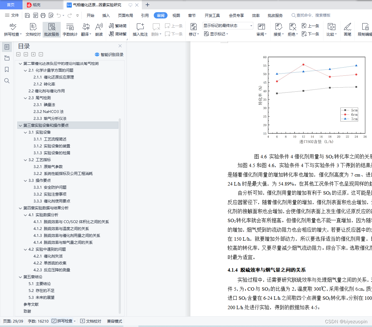Jump to 致谢 in outline
Screen dimensions: 372x327
(27, 311)
